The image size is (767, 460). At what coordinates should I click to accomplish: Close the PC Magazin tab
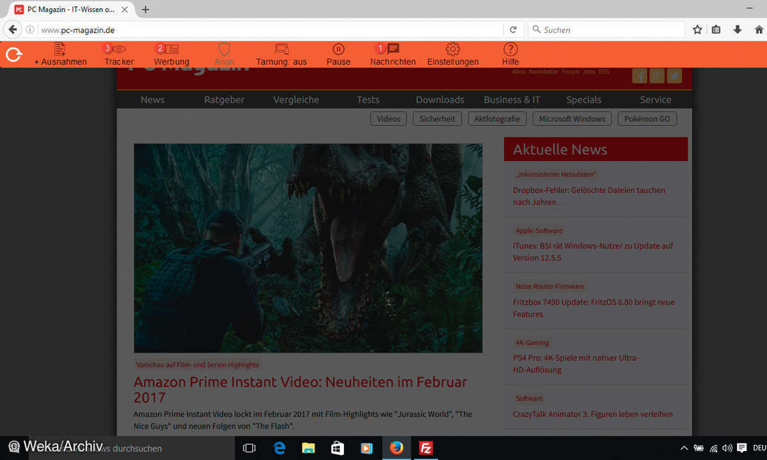(125, 10)
